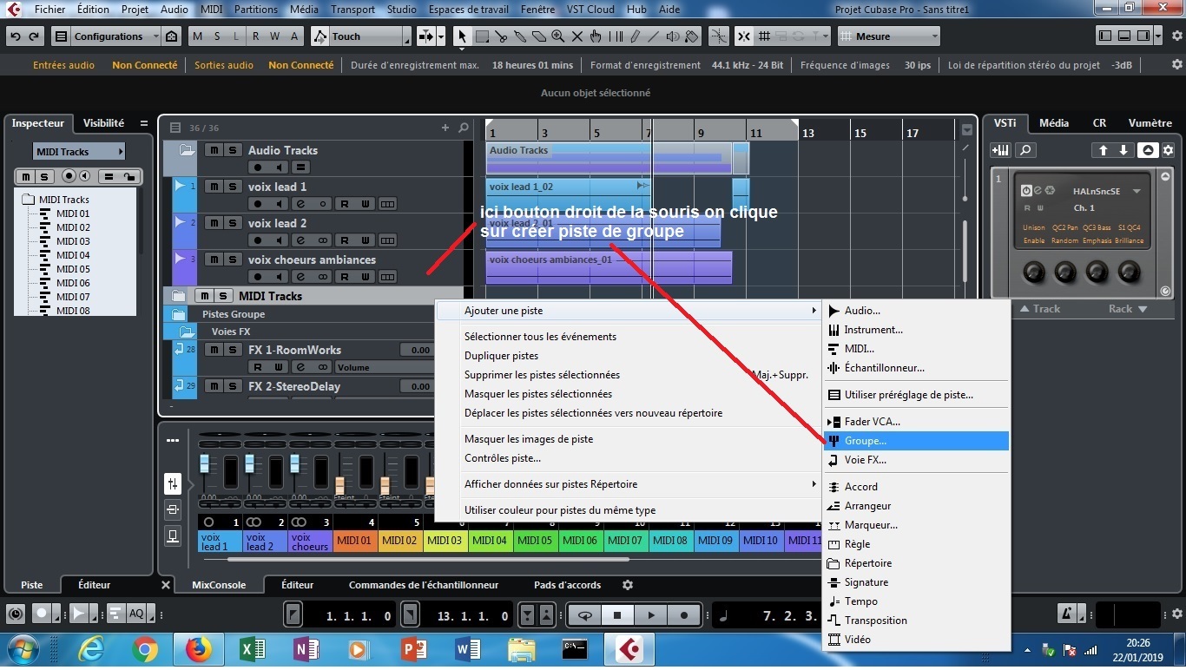This screenshot has width=1186, height=670.
Task: Open Google Chrome from the taskbar
Action: click(145, 648)
